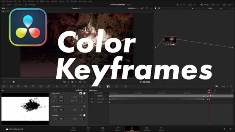This screenshot has width=235, height=132.
Task: Open the Lightbox view
Action: [228, 5]
